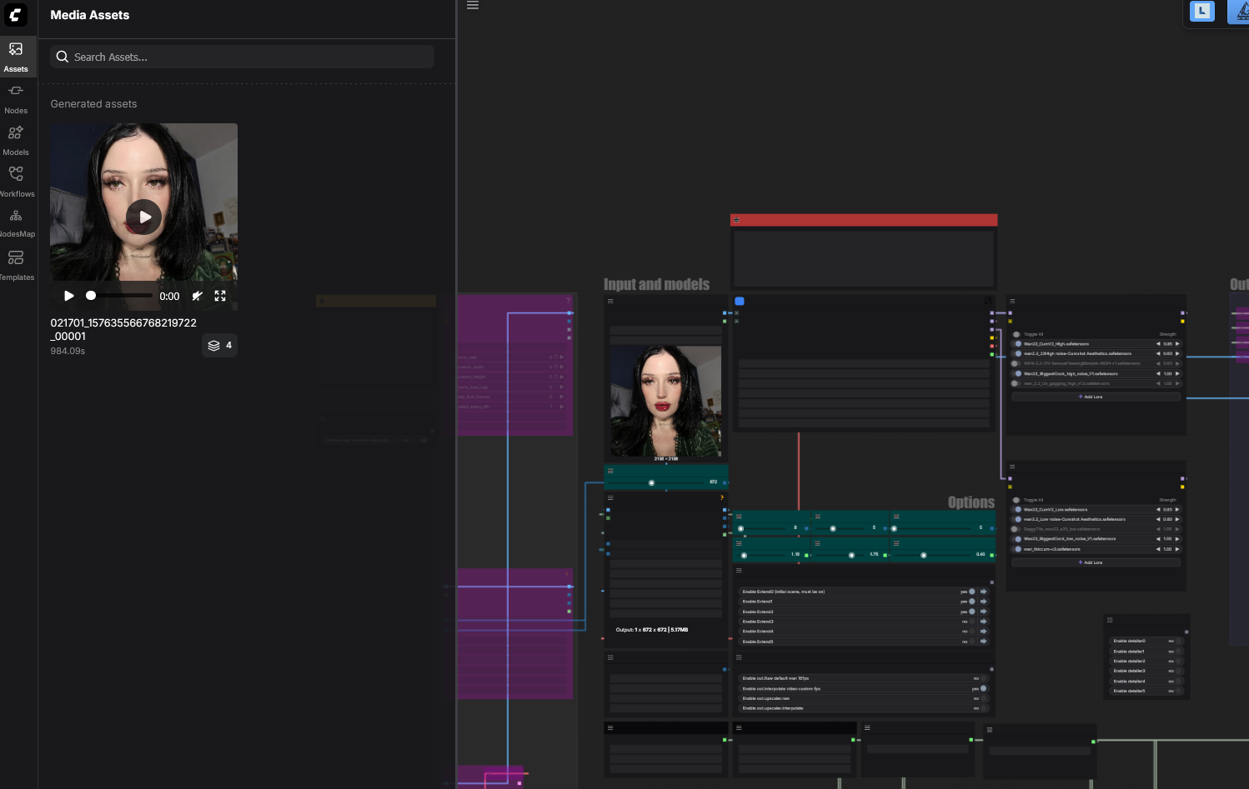Open the menu icon of the Enable Extend node
Image resolution: width=1249 pixels, height=789 pixels.
739,571
